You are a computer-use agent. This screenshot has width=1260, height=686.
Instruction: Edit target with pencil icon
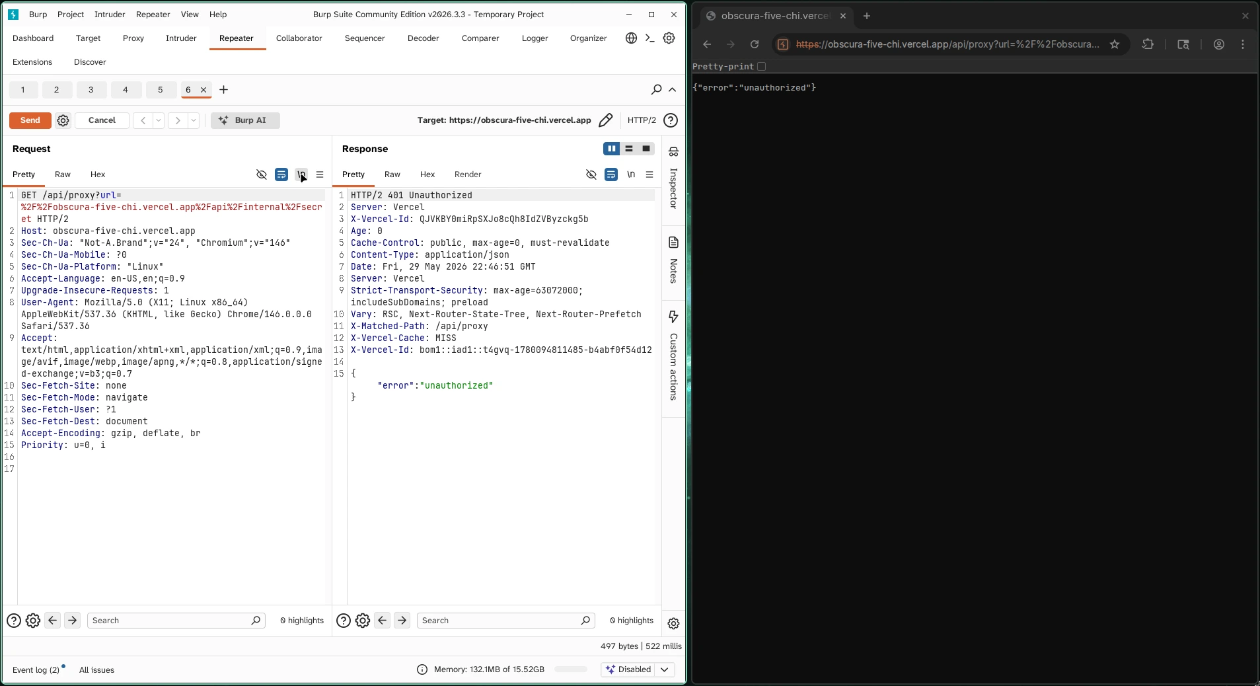[605, 120]
